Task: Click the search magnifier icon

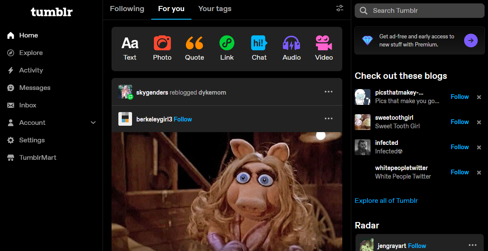Action: point(364,11)
